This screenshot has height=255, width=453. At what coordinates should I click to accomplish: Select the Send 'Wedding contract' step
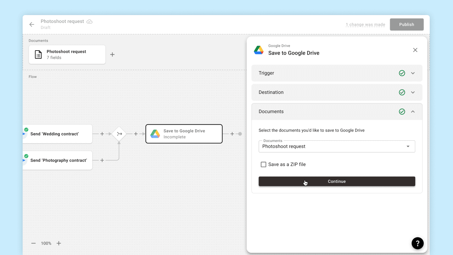[x=57, y=134]
